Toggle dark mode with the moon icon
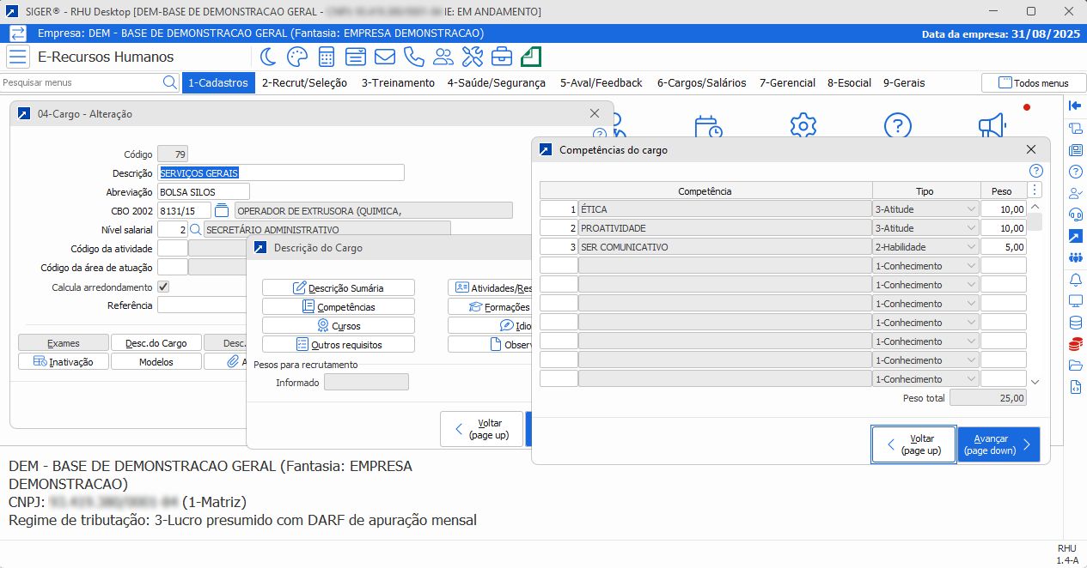The height and width of the screenshot is (568, 1087). tap(268, 57)
